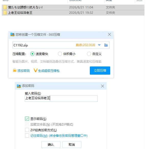Click the 剩余:202.0GB free space text
This screenshot has height=149, width=149.
click(85, 45)
